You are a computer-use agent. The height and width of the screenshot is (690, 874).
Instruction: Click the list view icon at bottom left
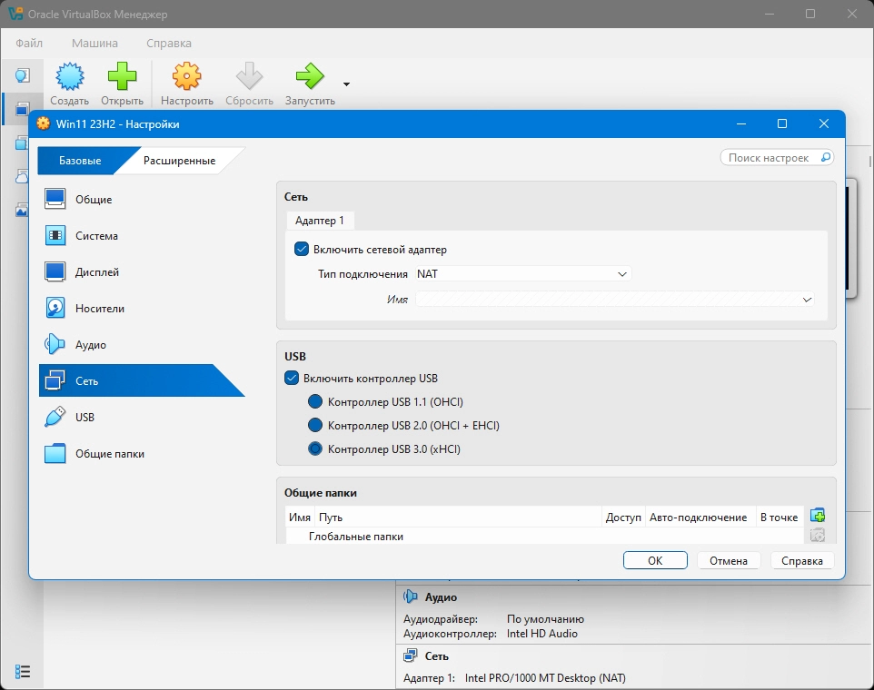pyautogui.click(x=23, y=672)
